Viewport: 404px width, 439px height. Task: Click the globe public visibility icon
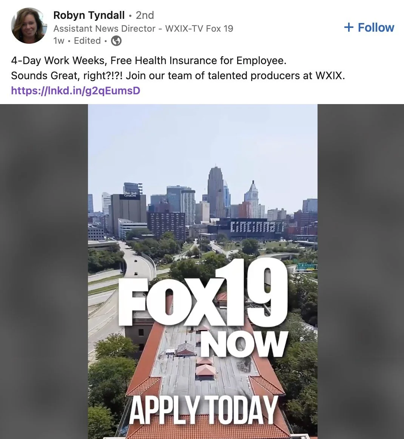(116, 41)
